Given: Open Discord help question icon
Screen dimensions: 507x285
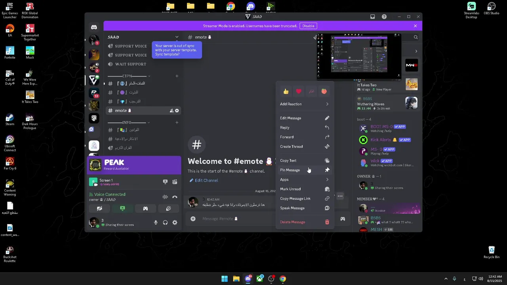Looking at the screenshot, I should [384, 17].
